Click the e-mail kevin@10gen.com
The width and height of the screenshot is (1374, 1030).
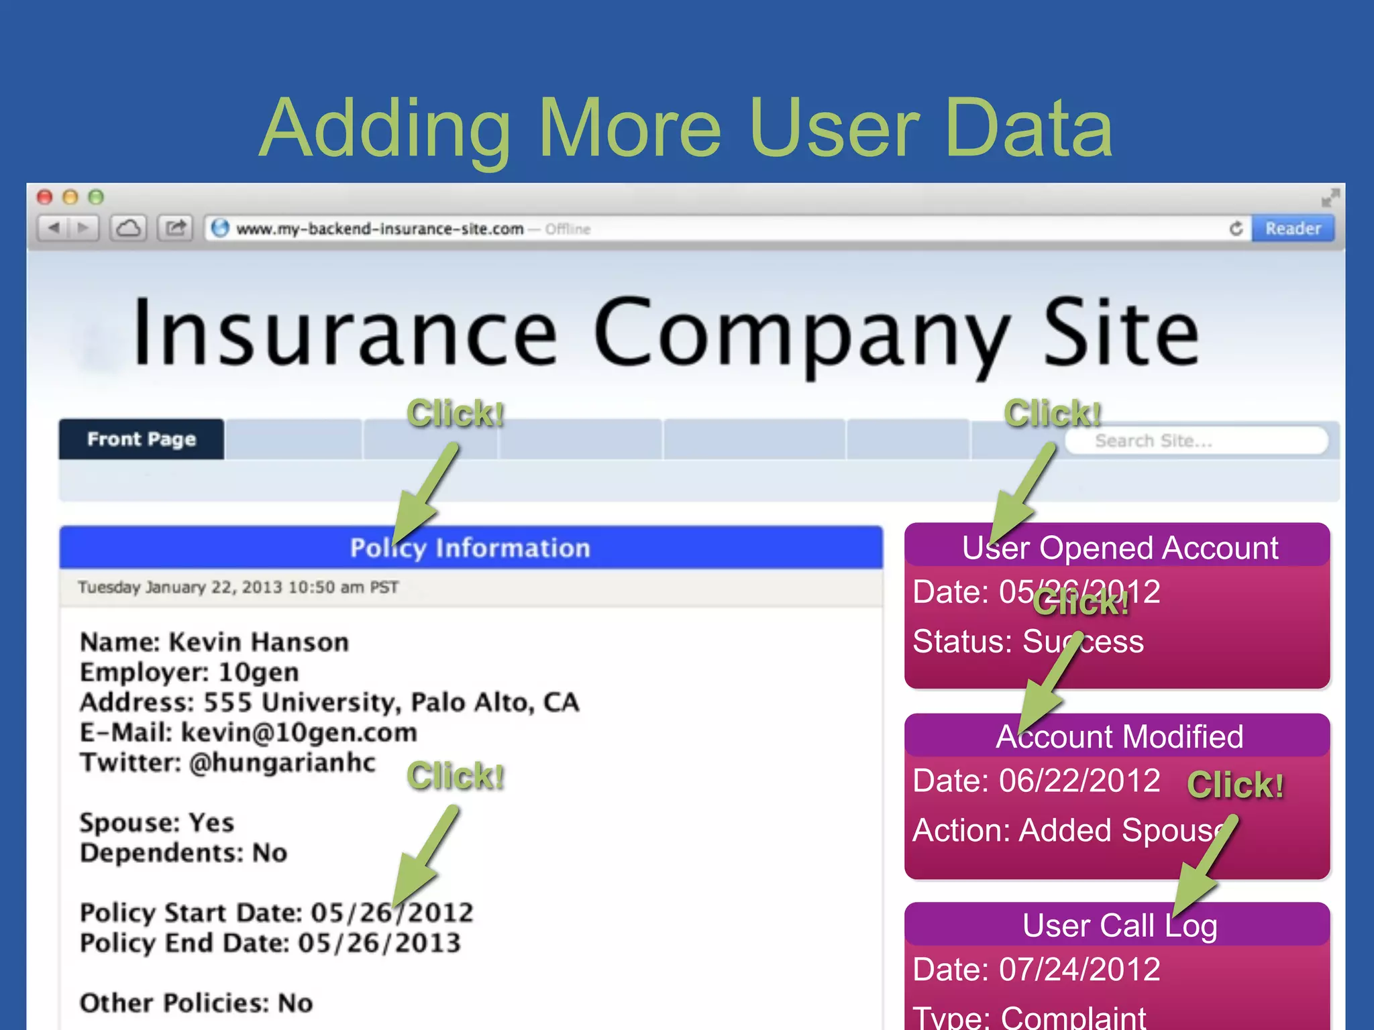pyautogui.click(x=299, y=732)
